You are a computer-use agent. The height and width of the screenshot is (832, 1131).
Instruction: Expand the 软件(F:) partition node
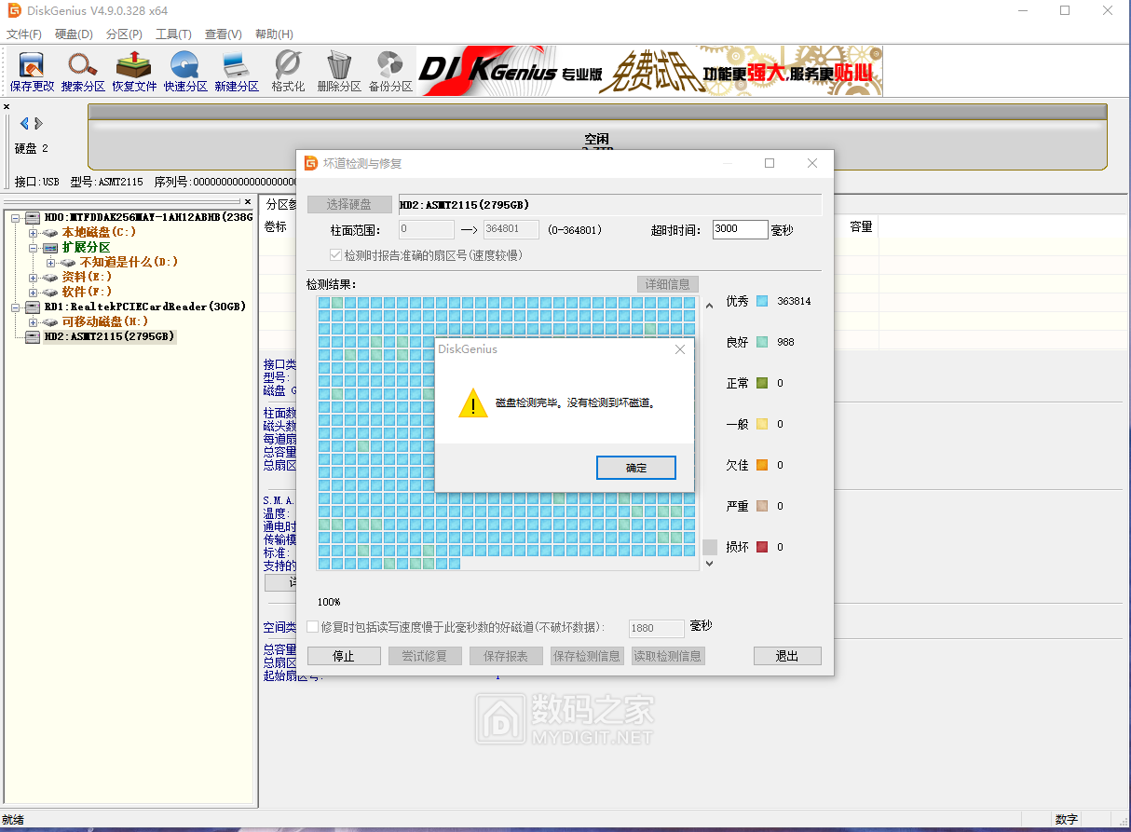tap(34, 292)
